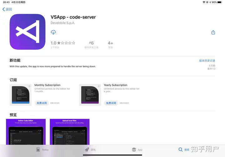Tap the Yearly Subscription title
Viewport: 225px width, 157px height.
point(116,85)
